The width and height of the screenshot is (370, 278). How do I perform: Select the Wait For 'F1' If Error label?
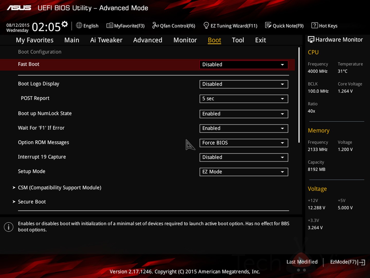coord(41,128)
